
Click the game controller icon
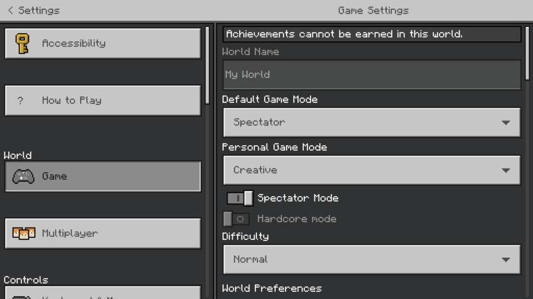(23, 176)
